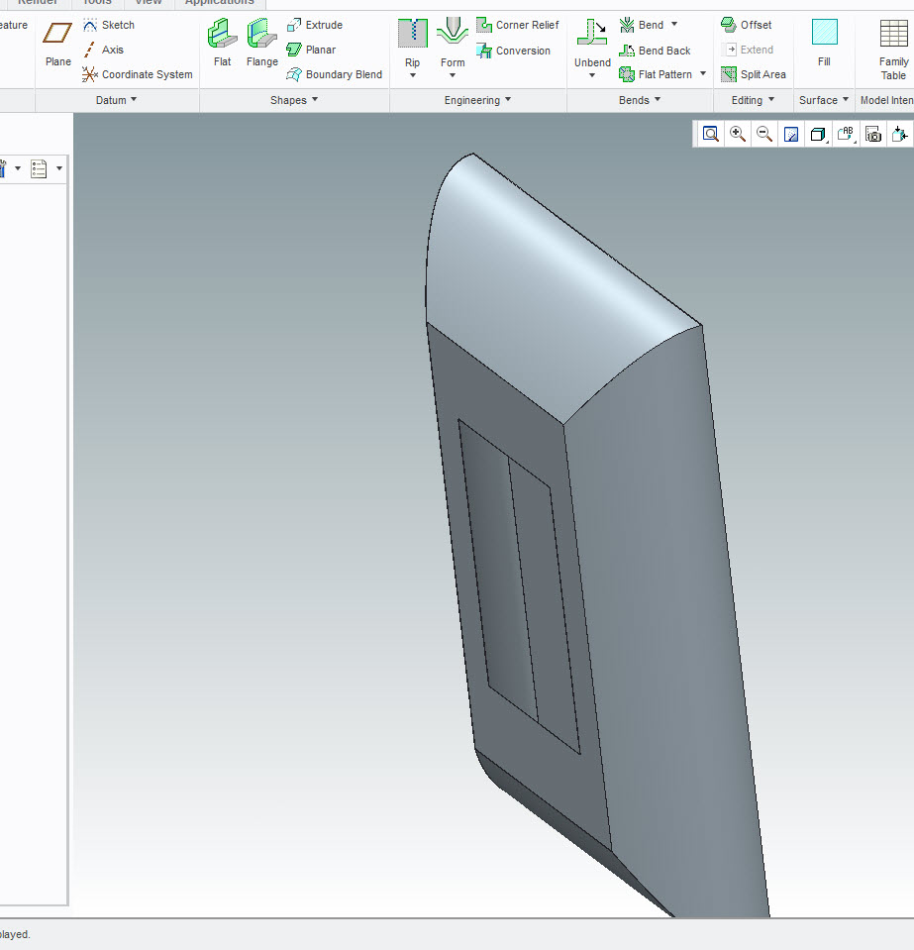Choose the Flange wall tool
The image size is (914, 950).
pyautogui.click(x=261, y=43)
